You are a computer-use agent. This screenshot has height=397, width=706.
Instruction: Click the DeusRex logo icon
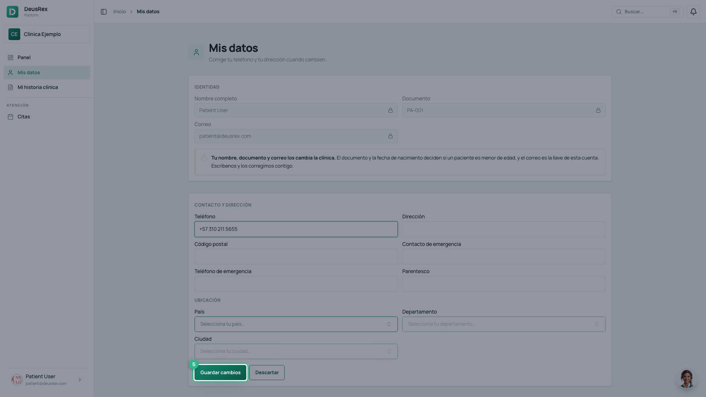[x=13, y=12]
